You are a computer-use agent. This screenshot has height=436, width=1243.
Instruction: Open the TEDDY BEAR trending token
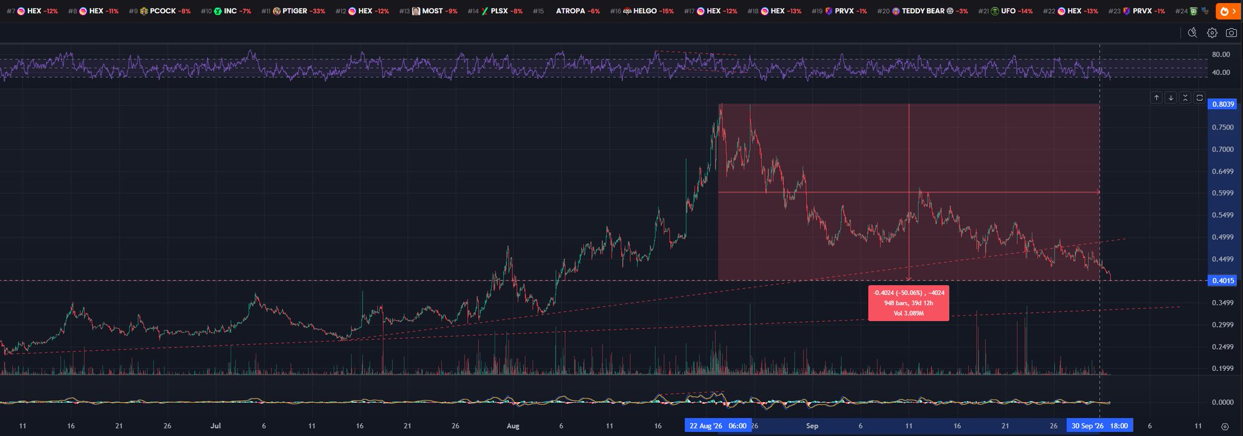tap(923, 11)
